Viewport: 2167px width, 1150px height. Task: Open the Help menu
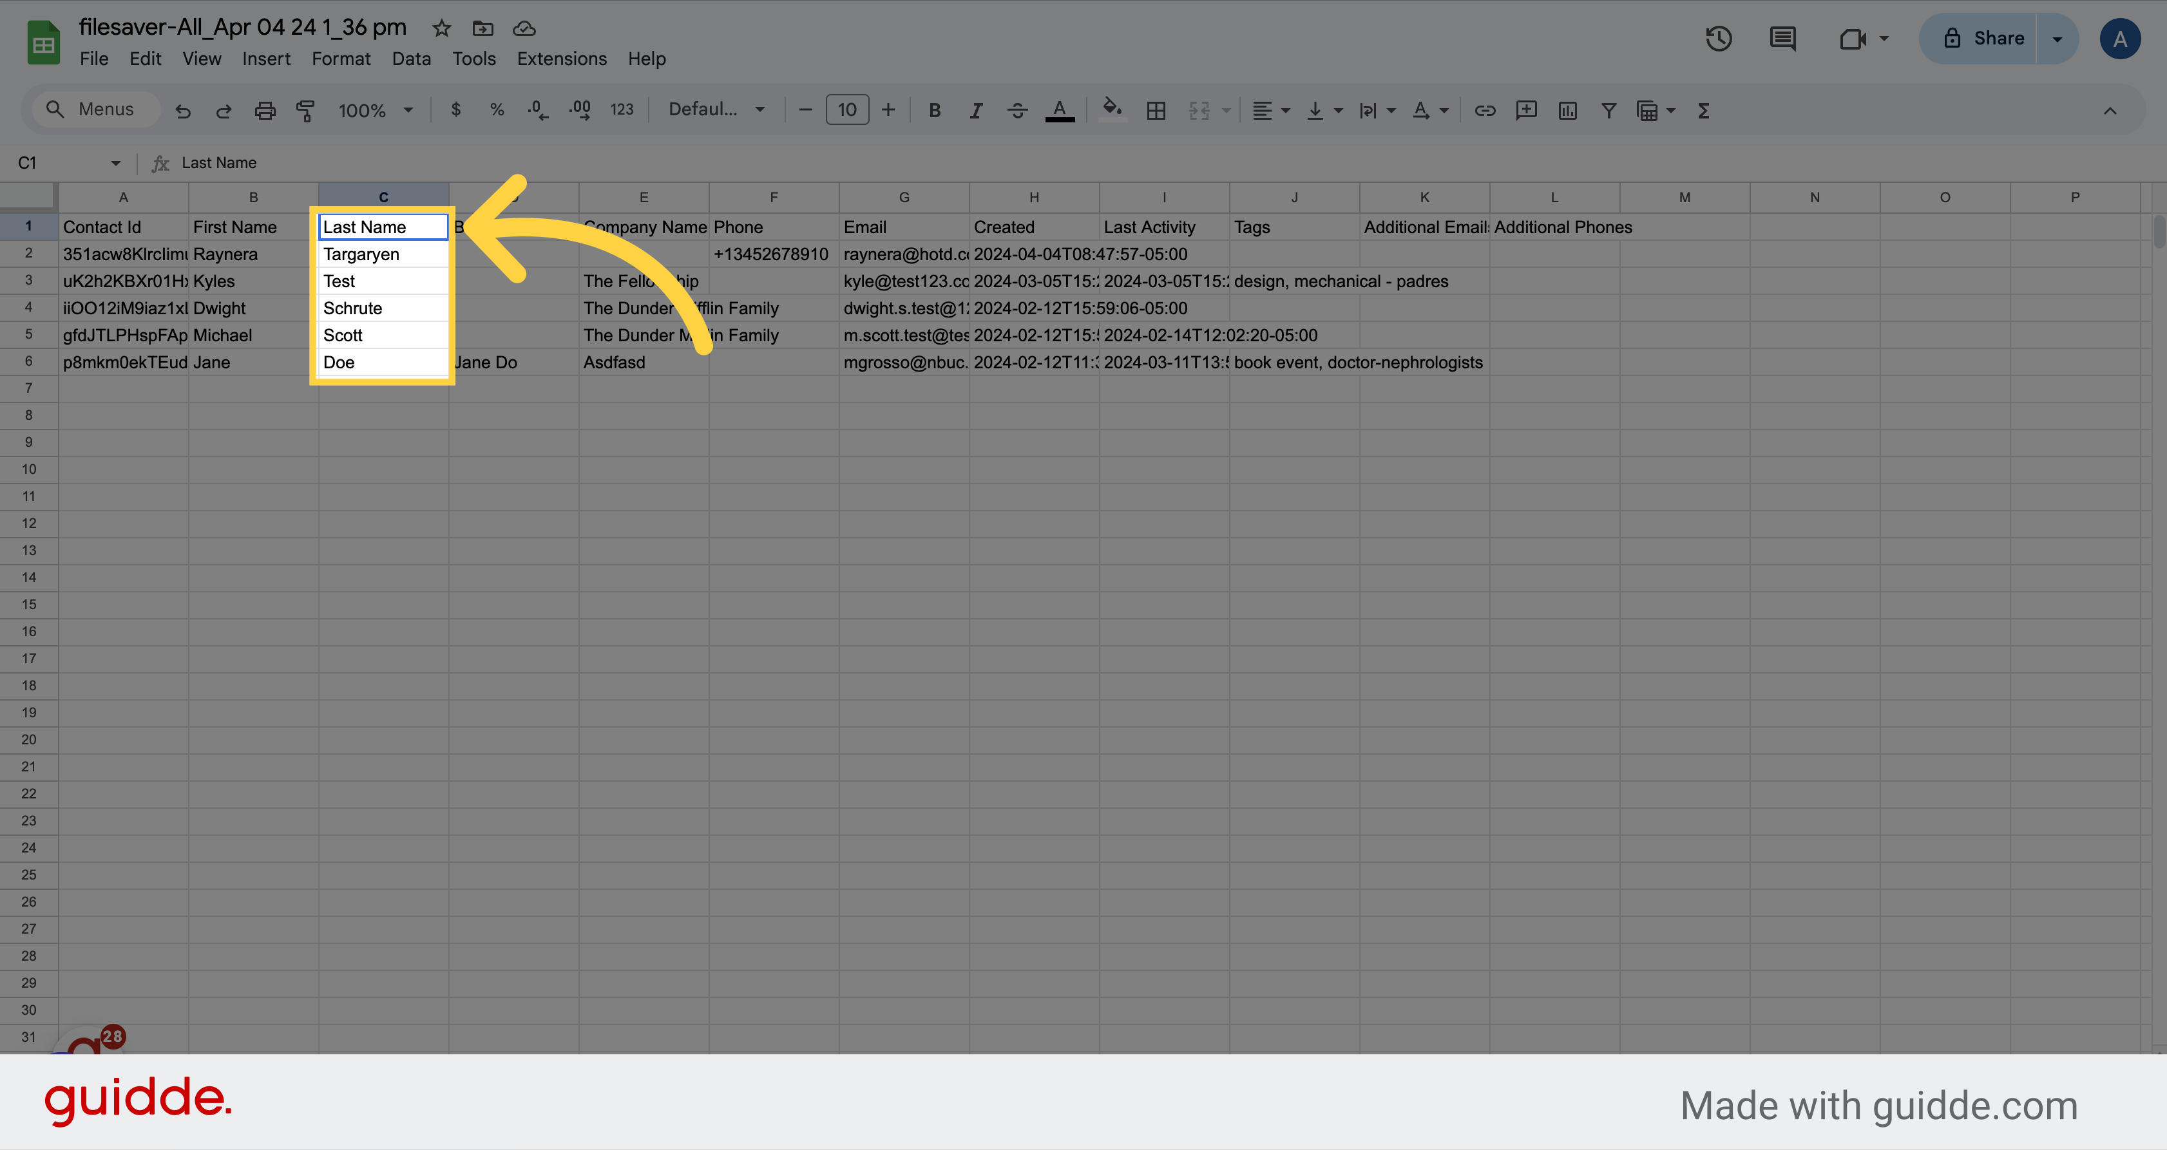[x=647, y=59]
